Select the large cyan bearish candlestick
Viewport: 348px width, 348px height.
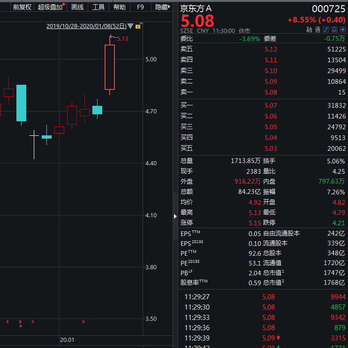point(21,103)
